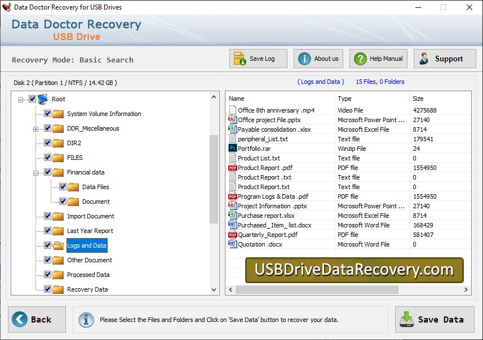The image size is (483, 340).
Task: Click the PDF icon beside Quarterly_Report.pdf
Action: [232, 235]
